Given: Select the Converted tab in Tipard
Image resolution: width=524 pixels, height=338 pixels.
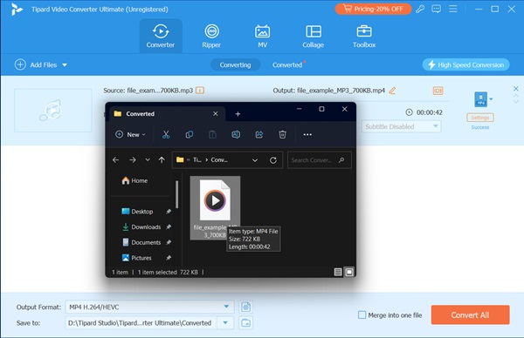Looking at the screenshot, I should click(x=287, y=65).
